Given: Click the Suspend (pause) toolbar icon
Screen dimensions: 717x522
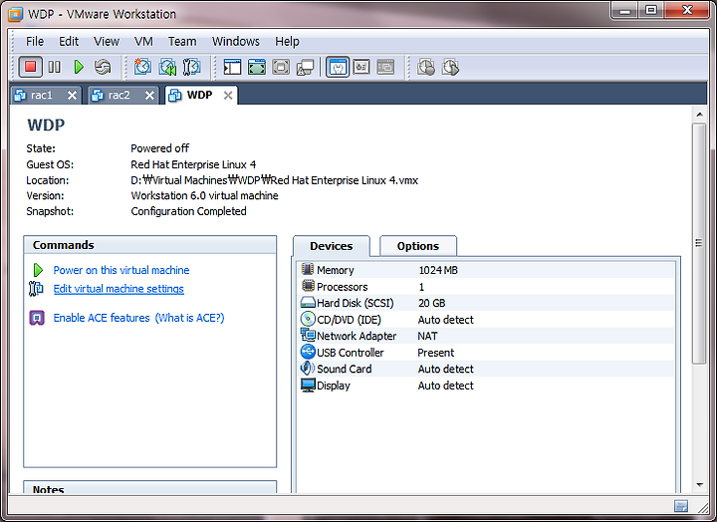Looking at the screenshot, I should pos(55,68).
